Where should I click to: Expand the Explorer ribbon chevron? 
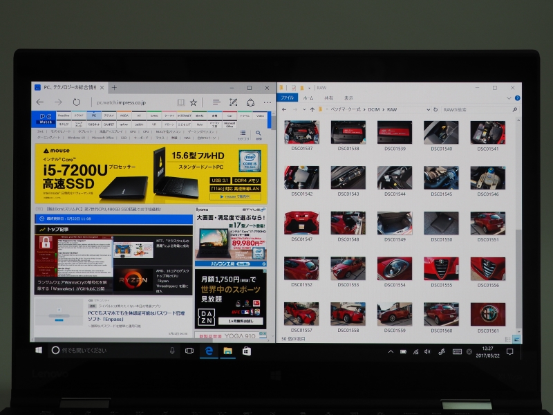click(x=509, y=98)
